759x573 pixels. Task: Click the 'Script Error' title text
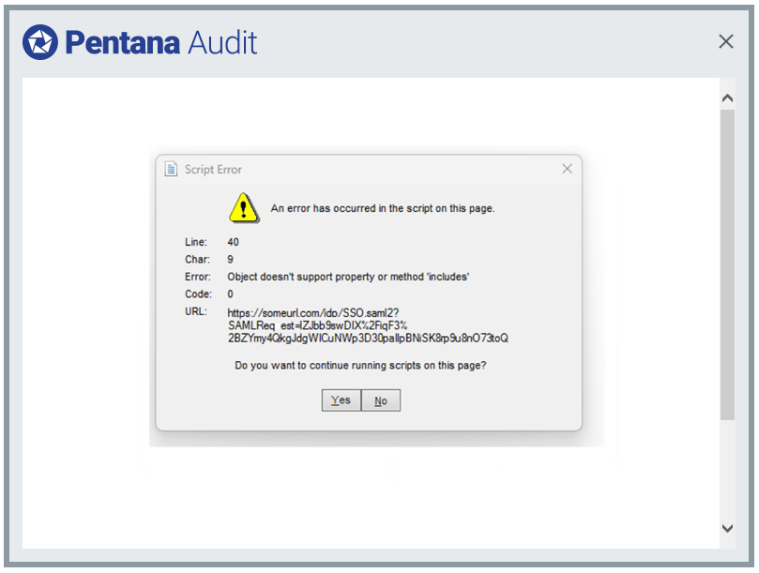pos(213,170)
